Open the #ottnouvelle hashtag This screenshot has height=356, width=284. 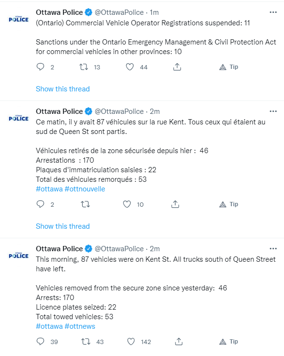pos(85,189)
